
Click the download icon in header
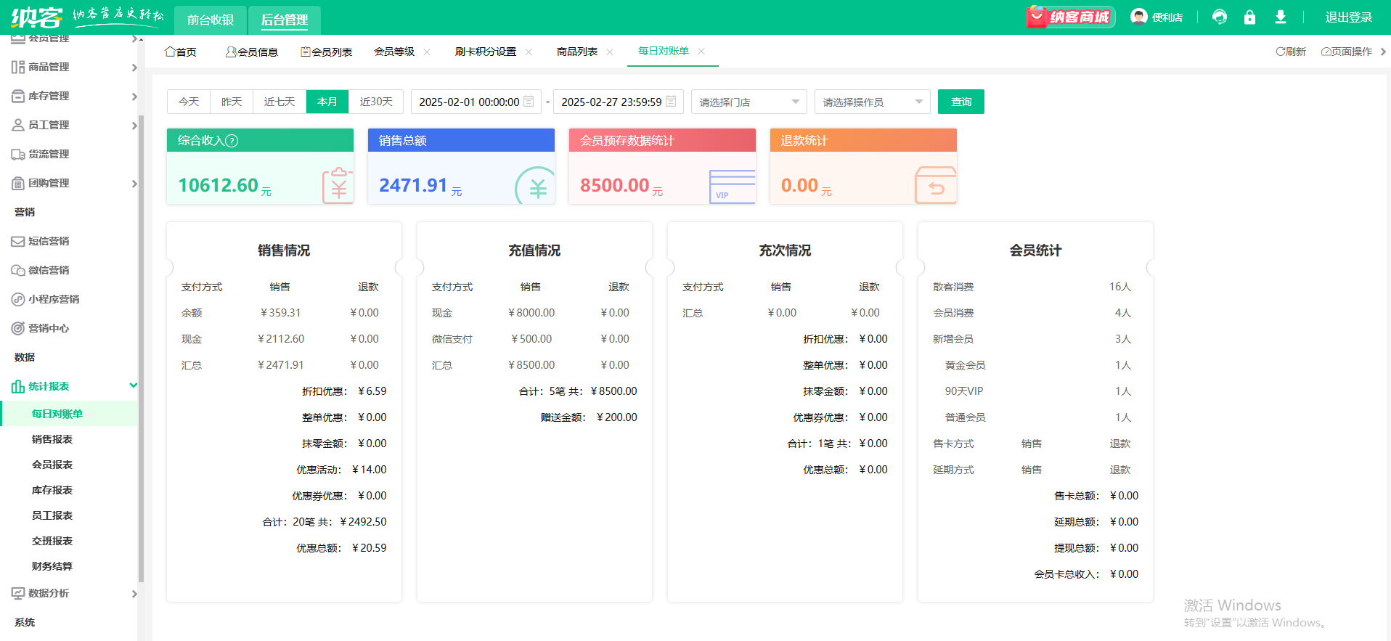(x=1281, y=17)
